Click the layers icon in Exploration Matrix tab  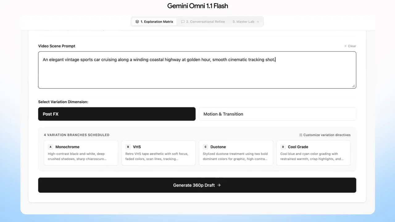click(137, 22)
